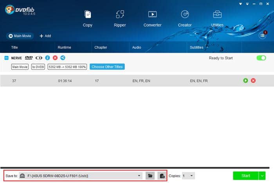Open the Copies count dropdown
The width and height of the screenshot is (274, 183).
tap(188, 176)
